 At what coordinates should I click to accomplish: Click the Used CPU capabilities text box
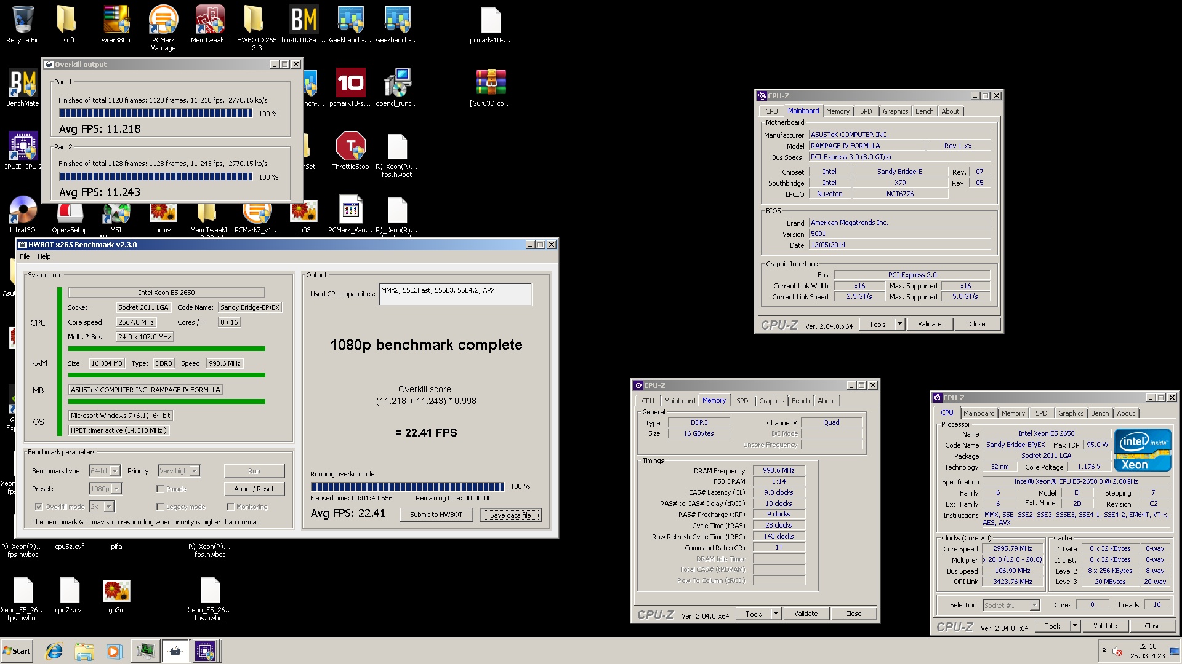456,294
